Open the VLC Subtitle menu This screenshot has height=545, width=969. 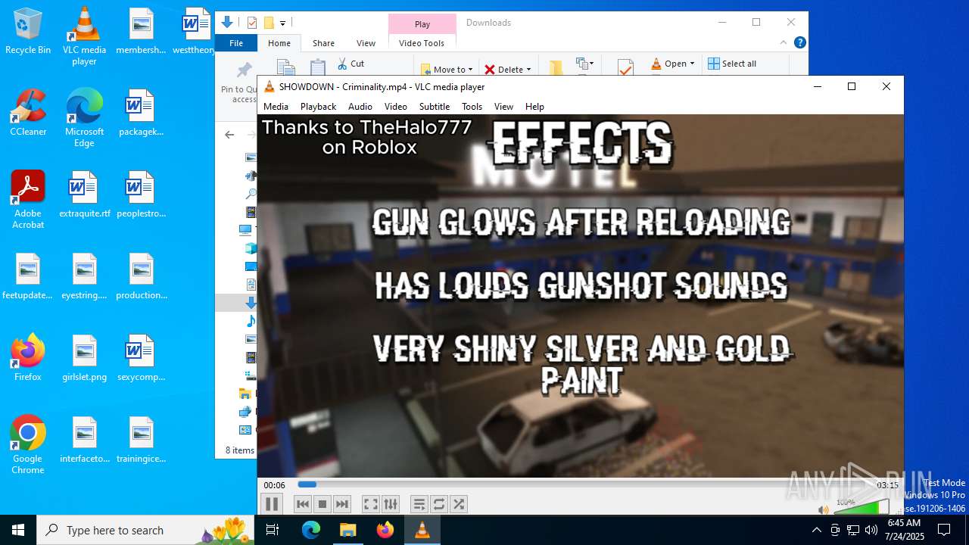pyautogui.click(x=435, y=107)
